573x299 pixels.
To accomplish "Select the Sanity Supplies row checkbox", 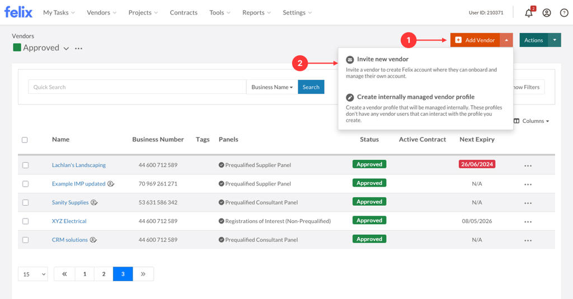I will [25, 202].
